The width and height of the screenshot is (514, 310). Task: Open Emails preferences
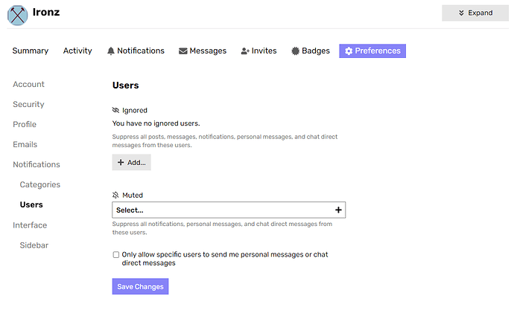[25, 144]
